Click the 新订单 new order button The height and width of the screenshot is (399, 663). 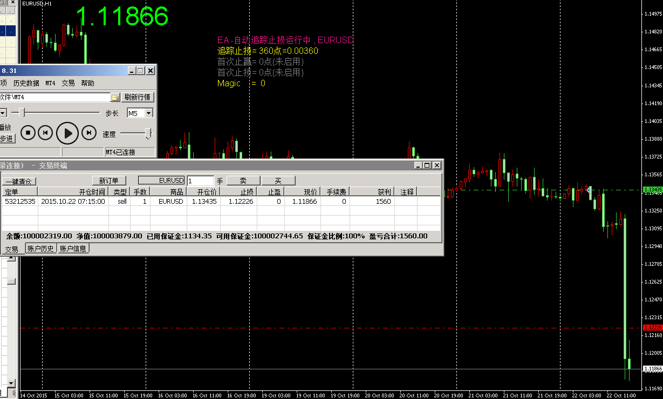pyautogui.click(x=109, y=181)
